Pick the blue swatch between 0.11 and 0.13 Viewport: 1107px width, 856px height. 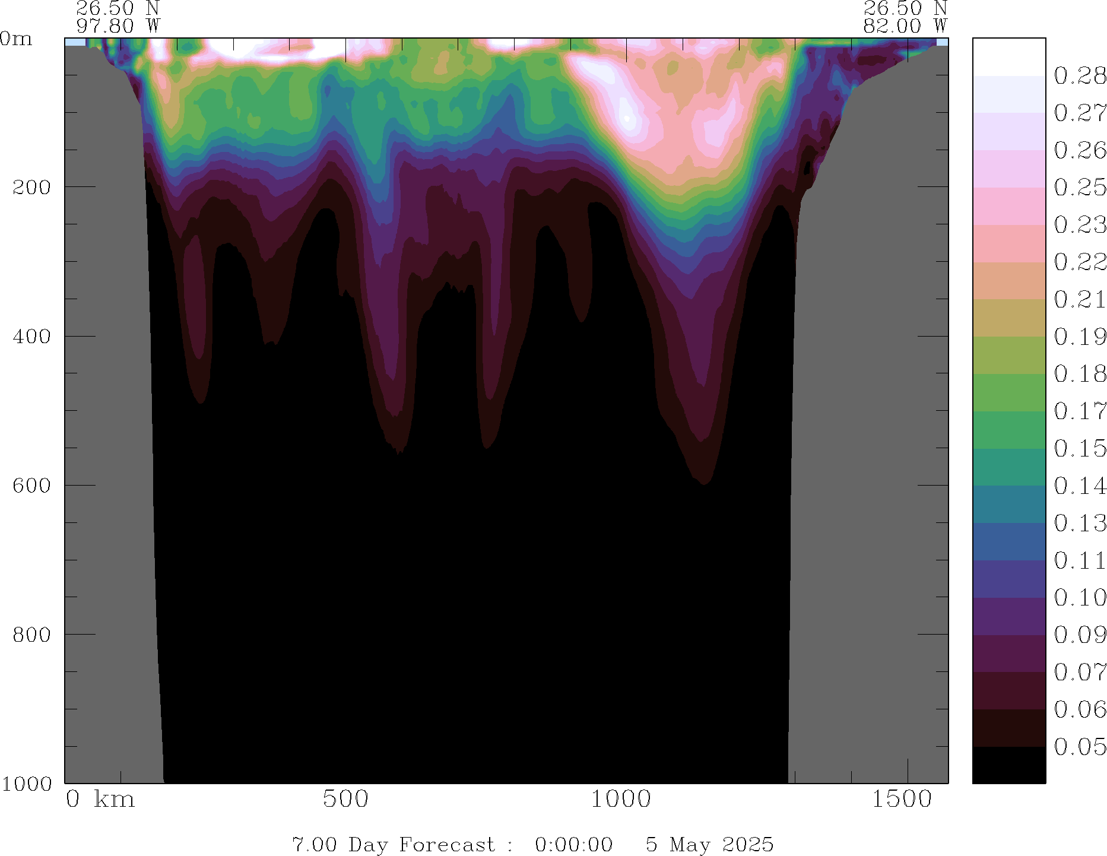[x=1008, y=541]
